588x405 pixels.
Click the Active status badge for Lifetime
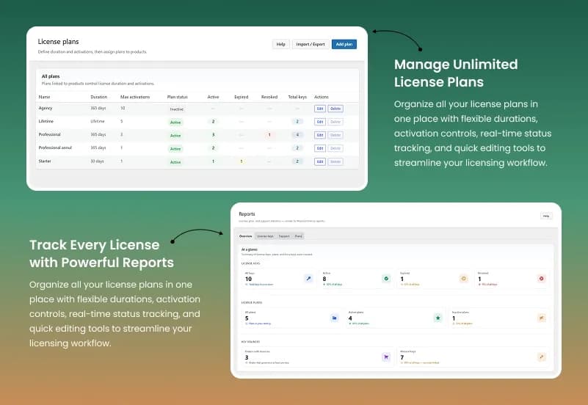(x=175, y=122)
